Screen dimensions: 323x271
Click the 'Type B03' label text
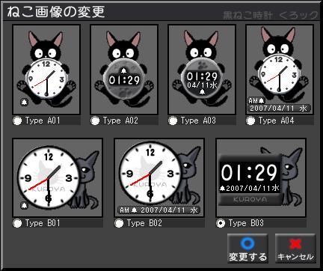point(246,223)
